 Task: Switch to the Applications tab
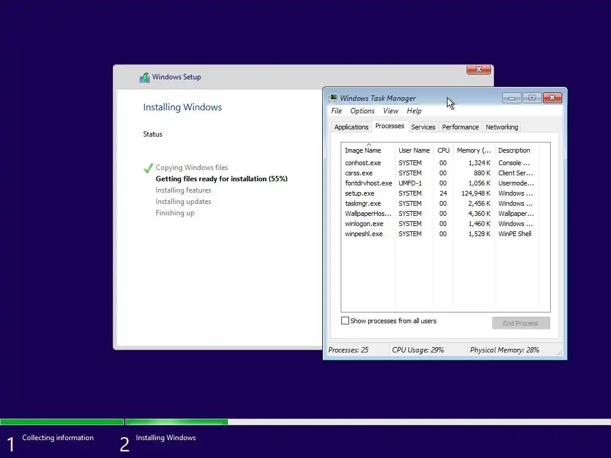(351, 127)
